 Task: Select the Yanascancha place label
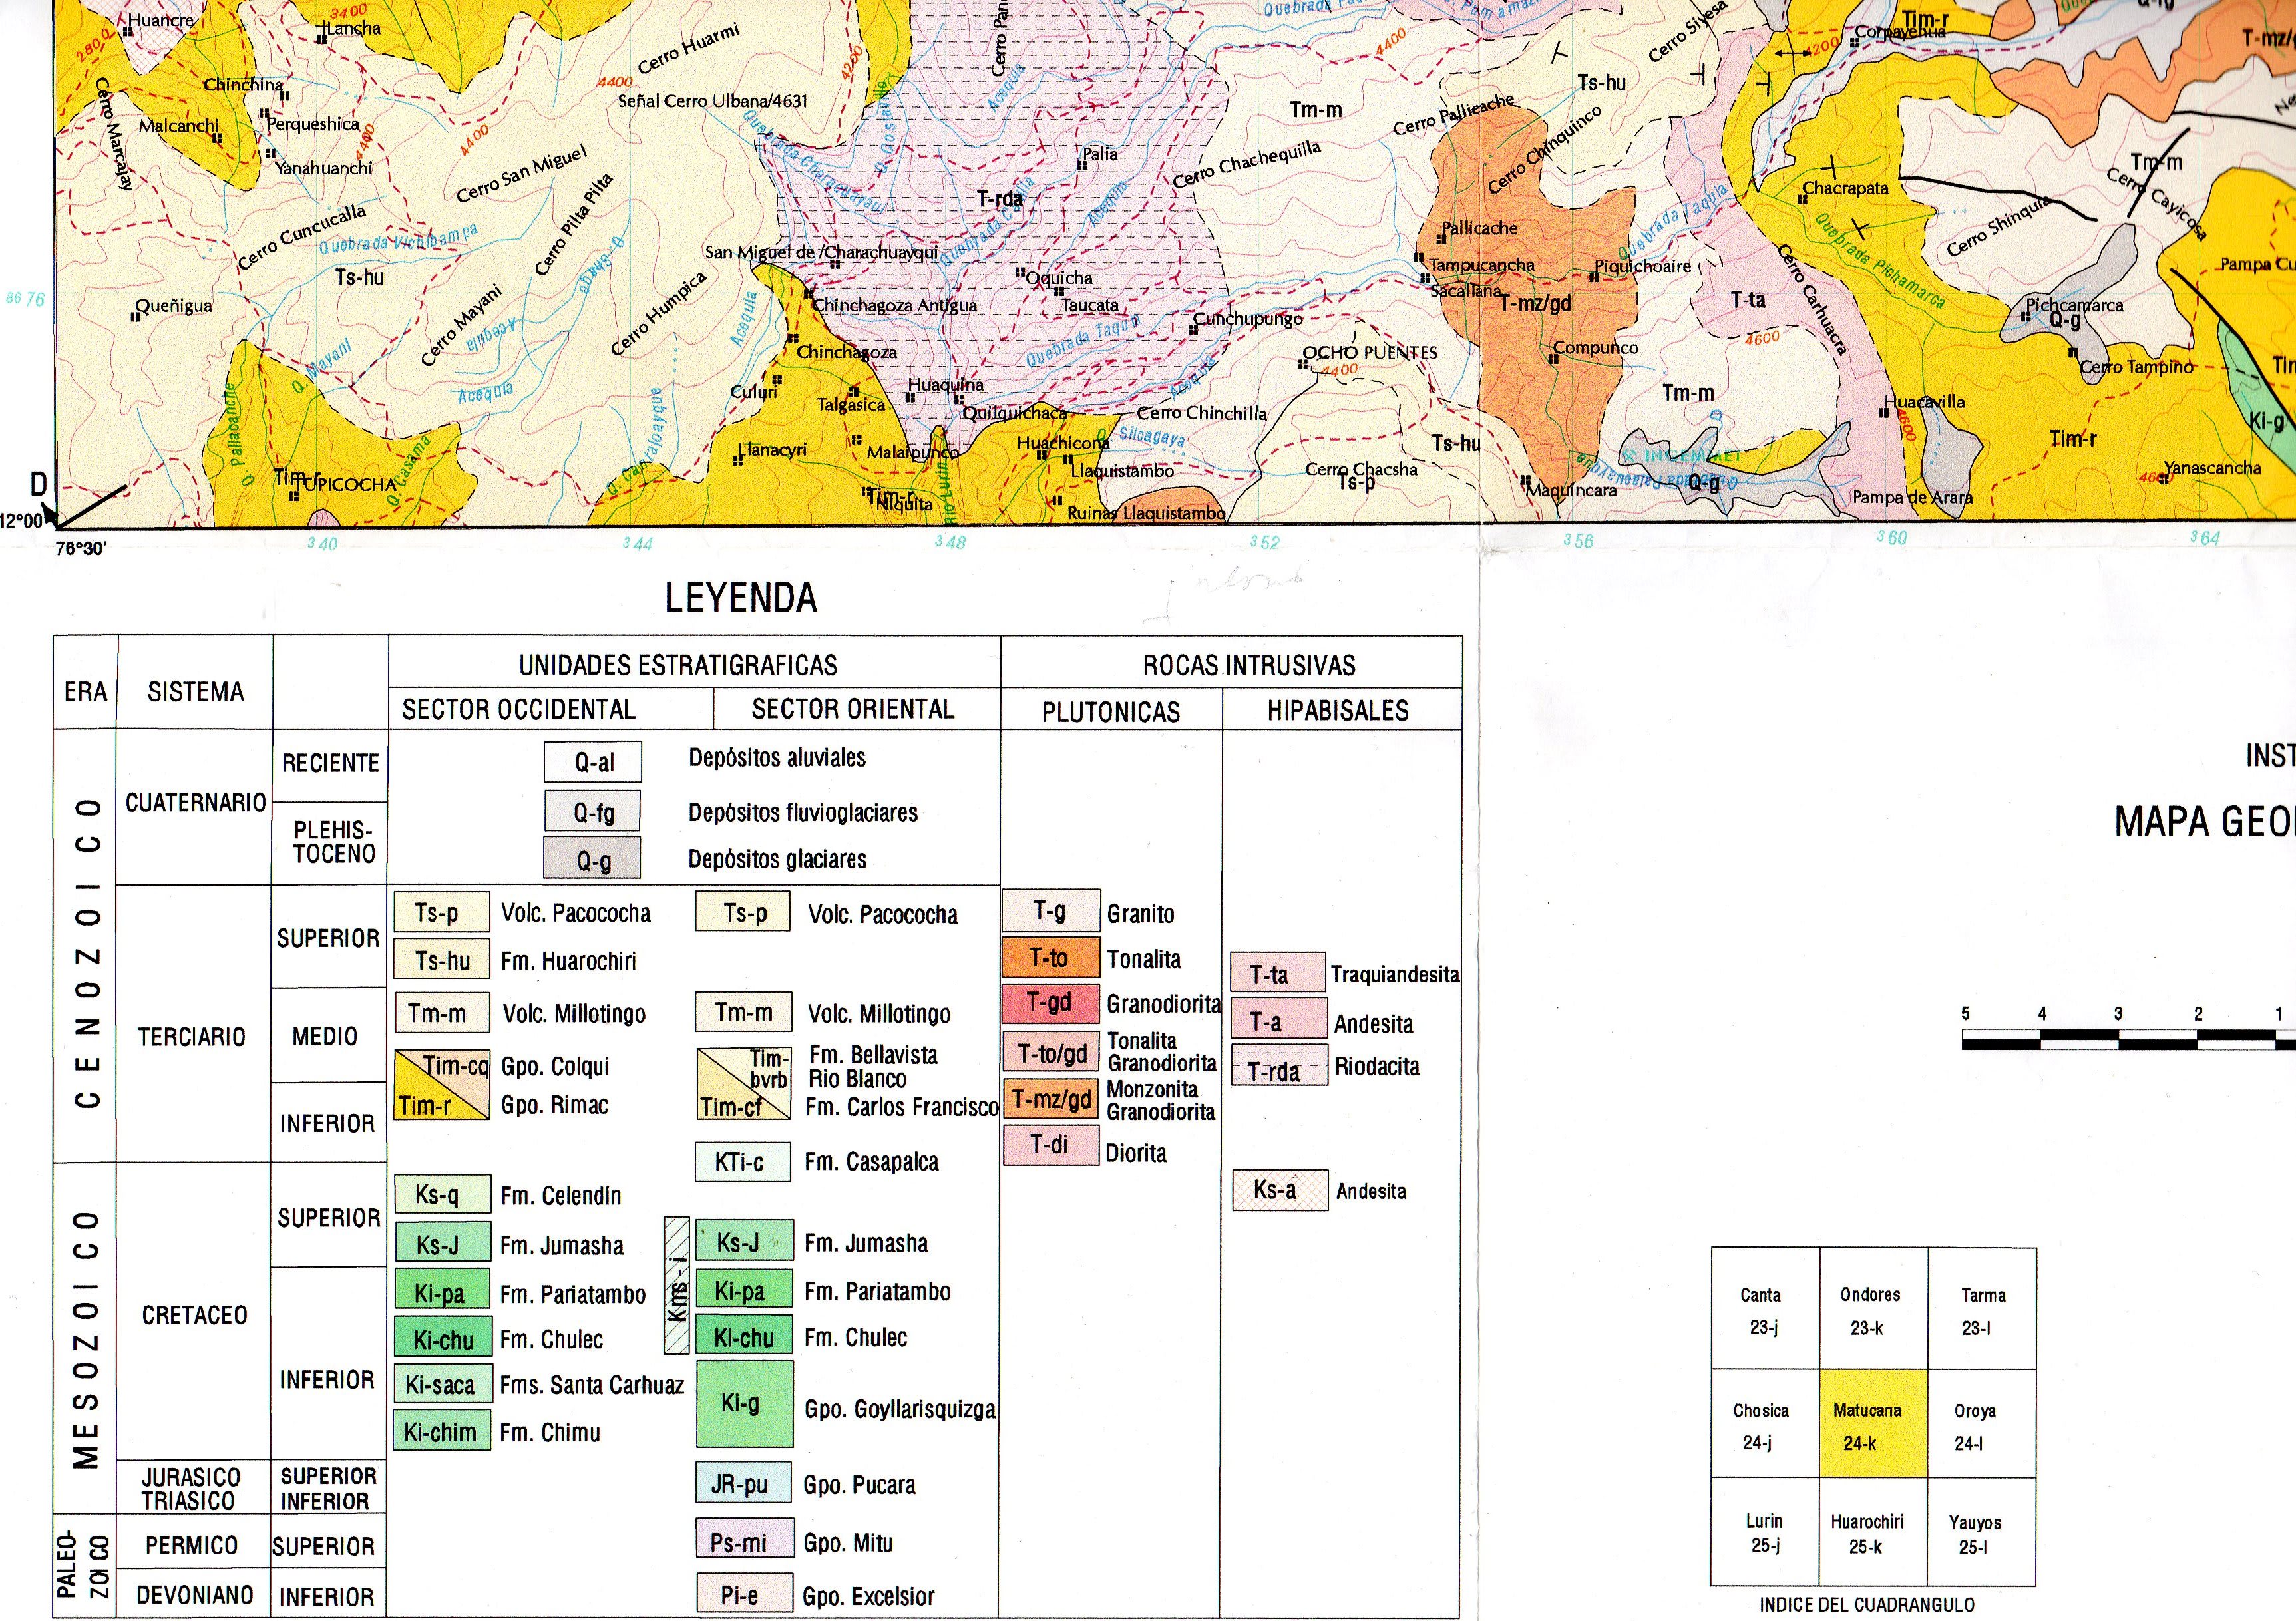click(2212, 468)
